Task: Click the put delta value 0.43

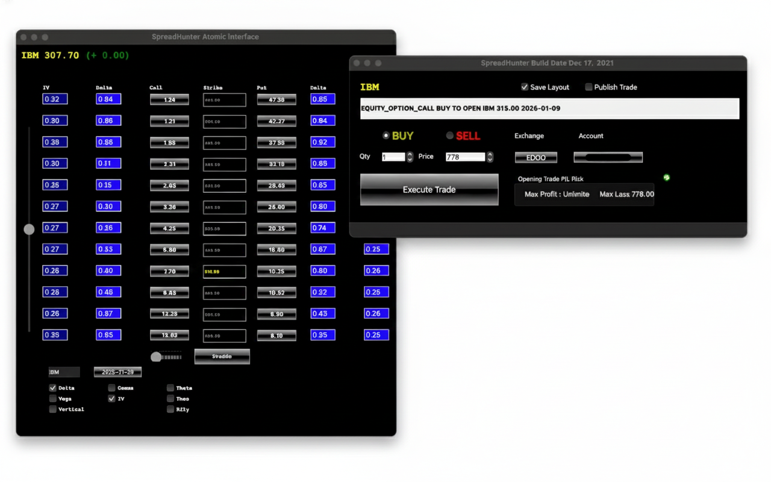Action: pos(323,314)
